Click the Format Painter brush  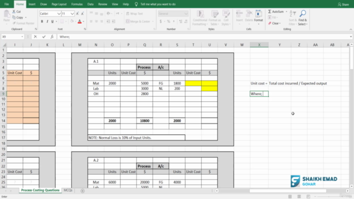pyautogui.click(x=14, y=23)
